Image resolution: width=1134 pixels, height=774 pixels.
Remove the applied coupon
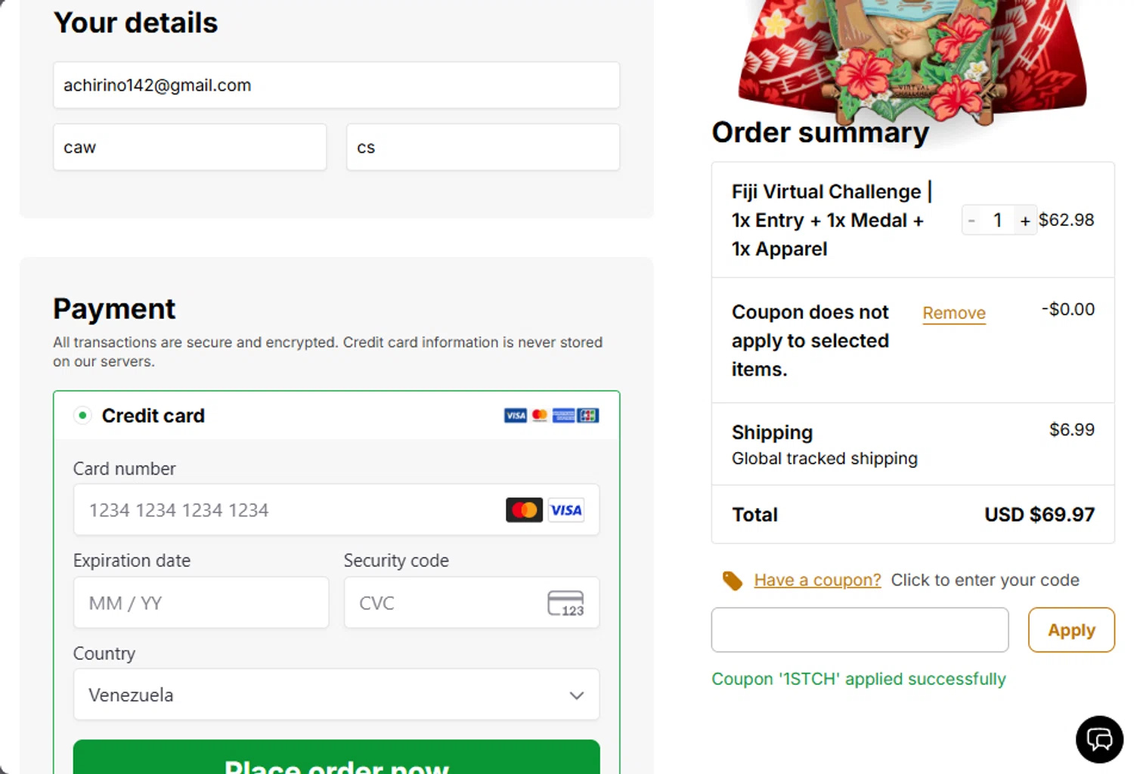(954, 313)
